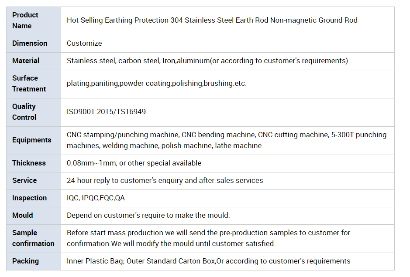Click the Product Name header cell

(34, 20)
